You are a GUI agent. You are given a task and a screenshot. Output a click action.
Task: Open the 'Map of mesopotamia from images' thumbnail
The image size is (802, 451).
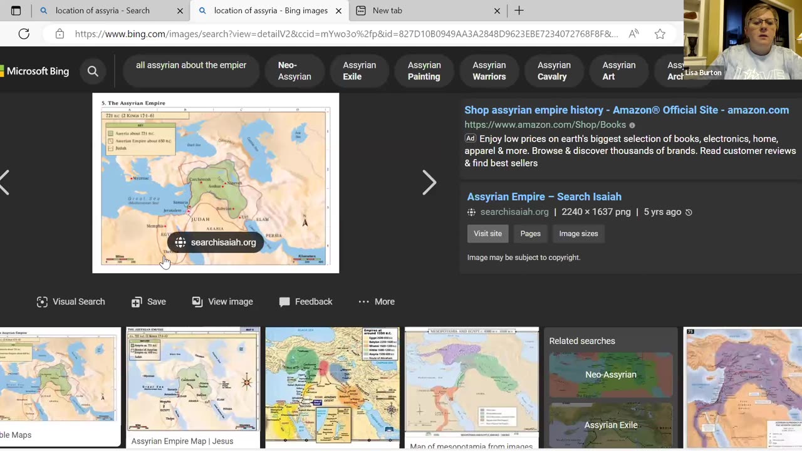471,388
